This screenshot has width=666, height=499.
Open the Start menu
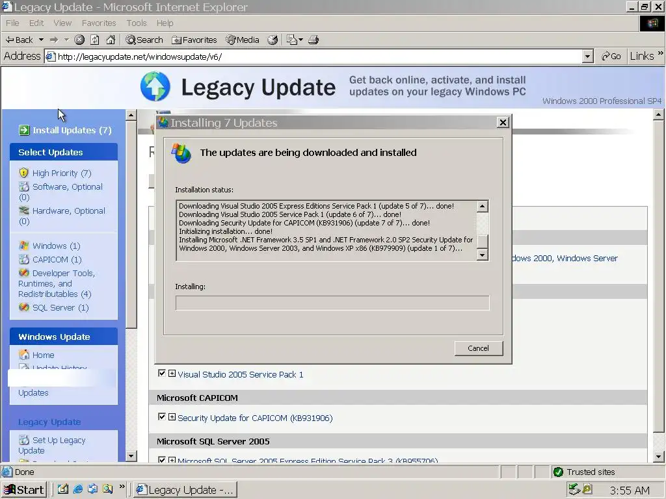[x=24, y=490]
